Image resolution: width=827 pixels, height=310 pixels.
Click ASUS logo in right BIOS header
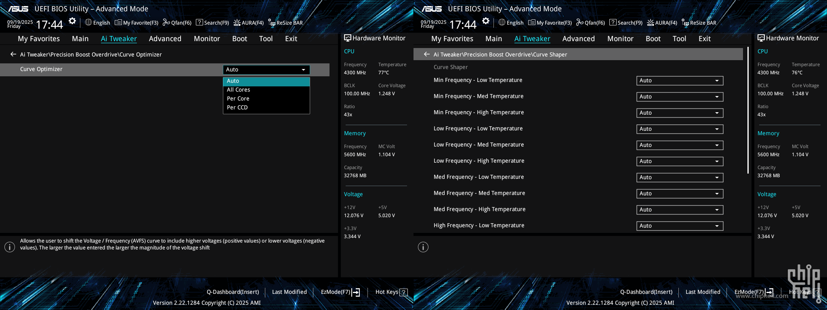pyautogui.click(x=432, y=9)
